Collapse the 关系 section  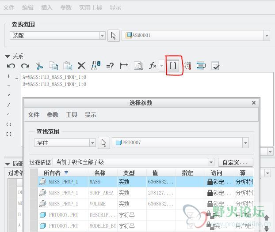click(8, 56)
